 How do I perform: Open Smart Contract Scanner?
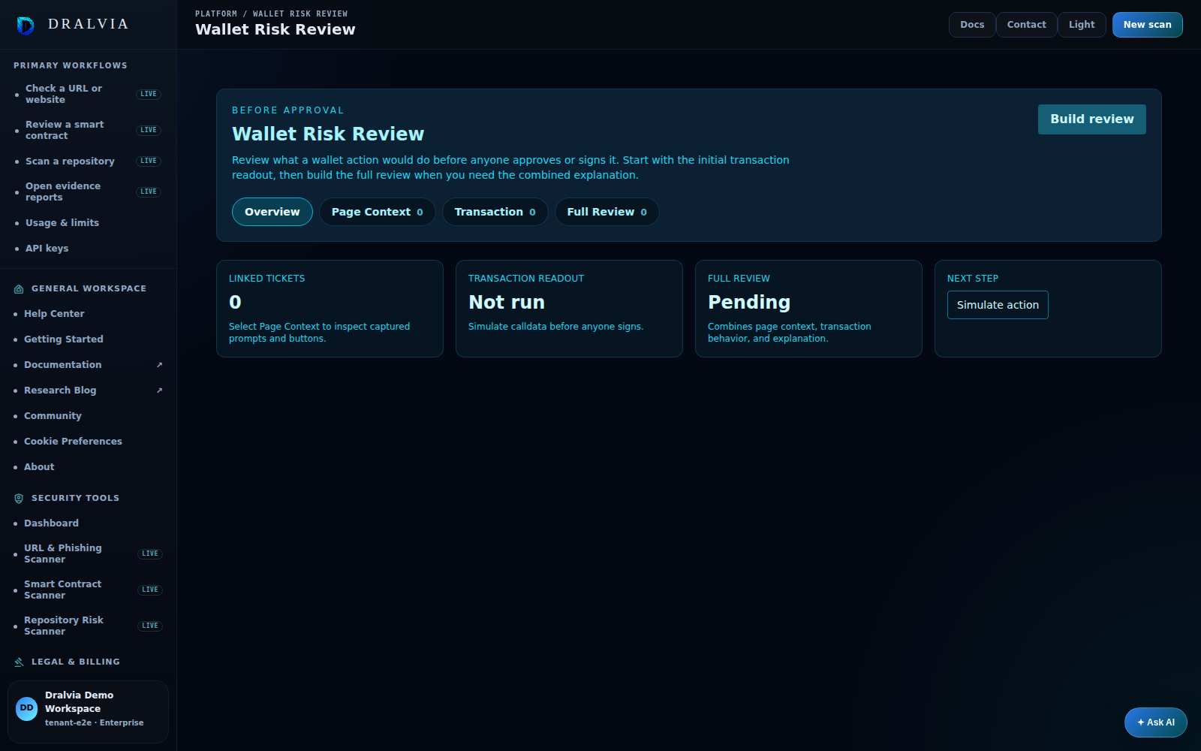pos(89,590)
